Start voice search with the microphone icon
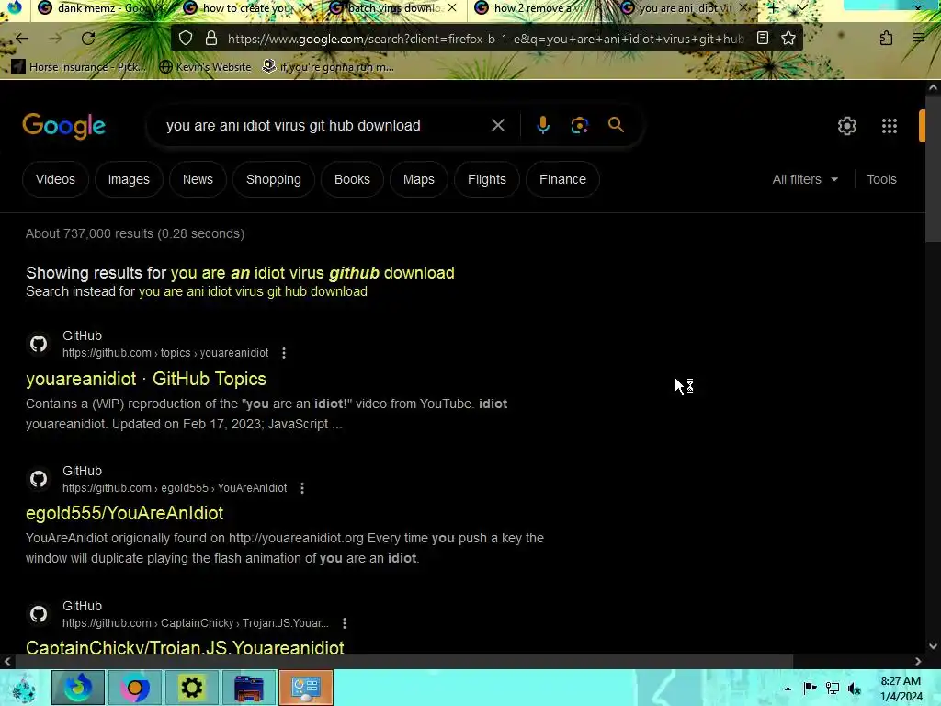The image size is (941, 706). [x=542, y=125]
